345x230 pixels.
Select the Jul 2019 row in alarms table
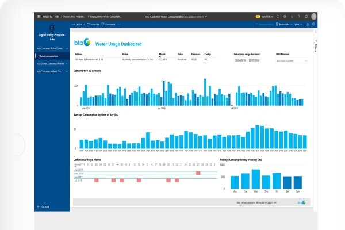[x=145, y=181]
